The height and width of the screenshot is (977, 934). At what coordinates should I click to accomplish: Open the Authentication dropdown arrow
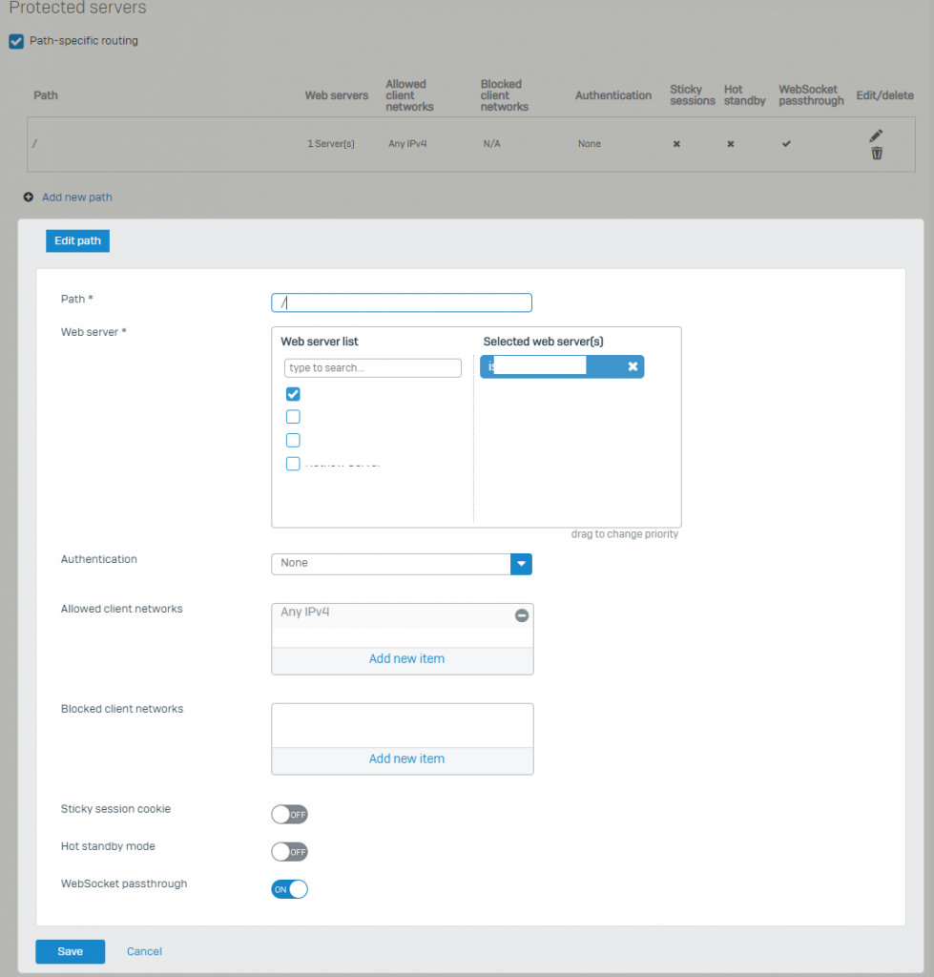pos(521,564)
